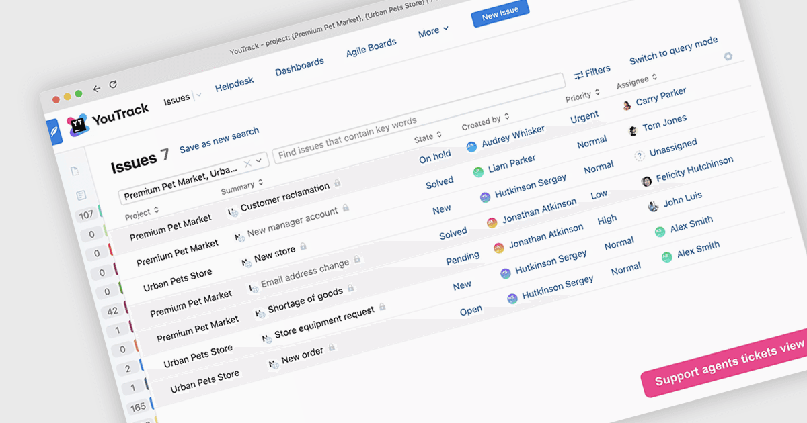
Task: Click the On hold state value
Action: click(x=435, y=156)
